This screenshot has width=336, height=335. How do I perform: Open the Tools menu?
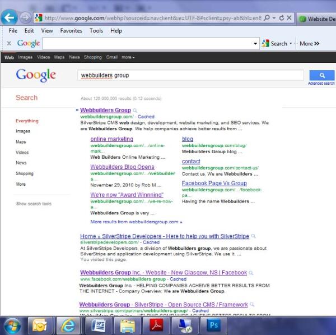coord(96,31)
